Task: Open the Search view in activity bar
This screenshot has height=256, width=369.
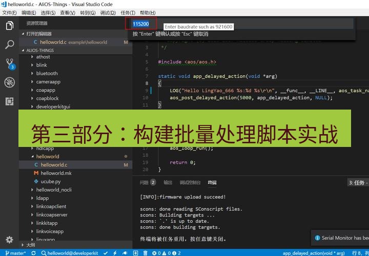Action: pyautogui.click(x=9, y=45)
